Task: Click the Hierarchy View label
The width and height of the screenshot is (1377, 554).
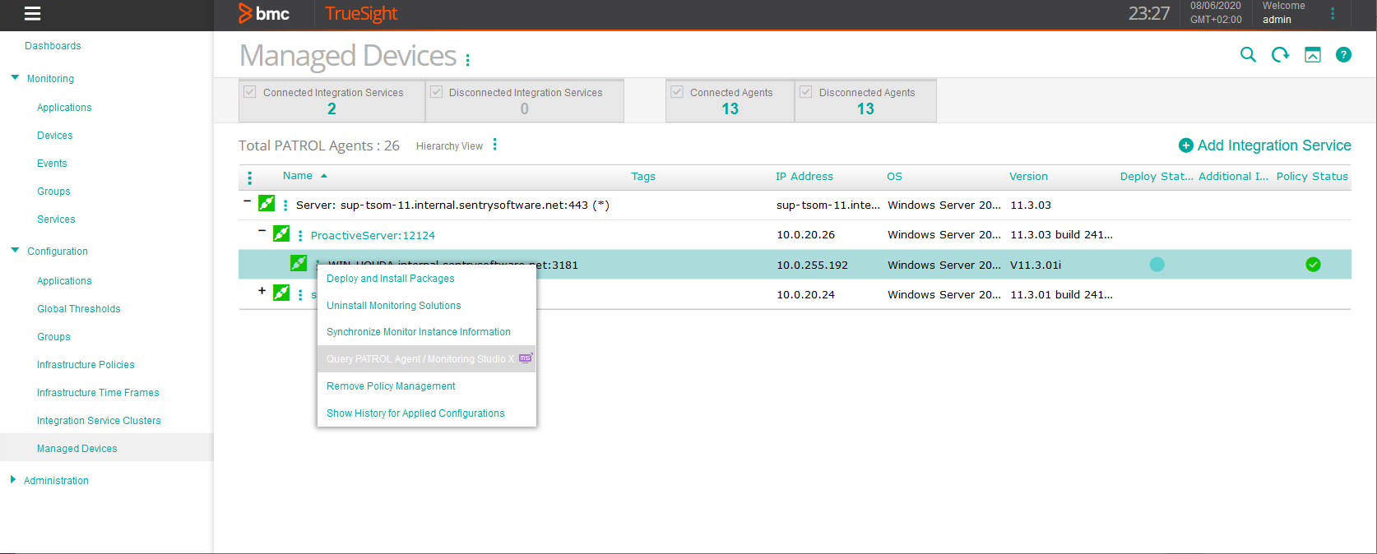Action: [449, 146]
